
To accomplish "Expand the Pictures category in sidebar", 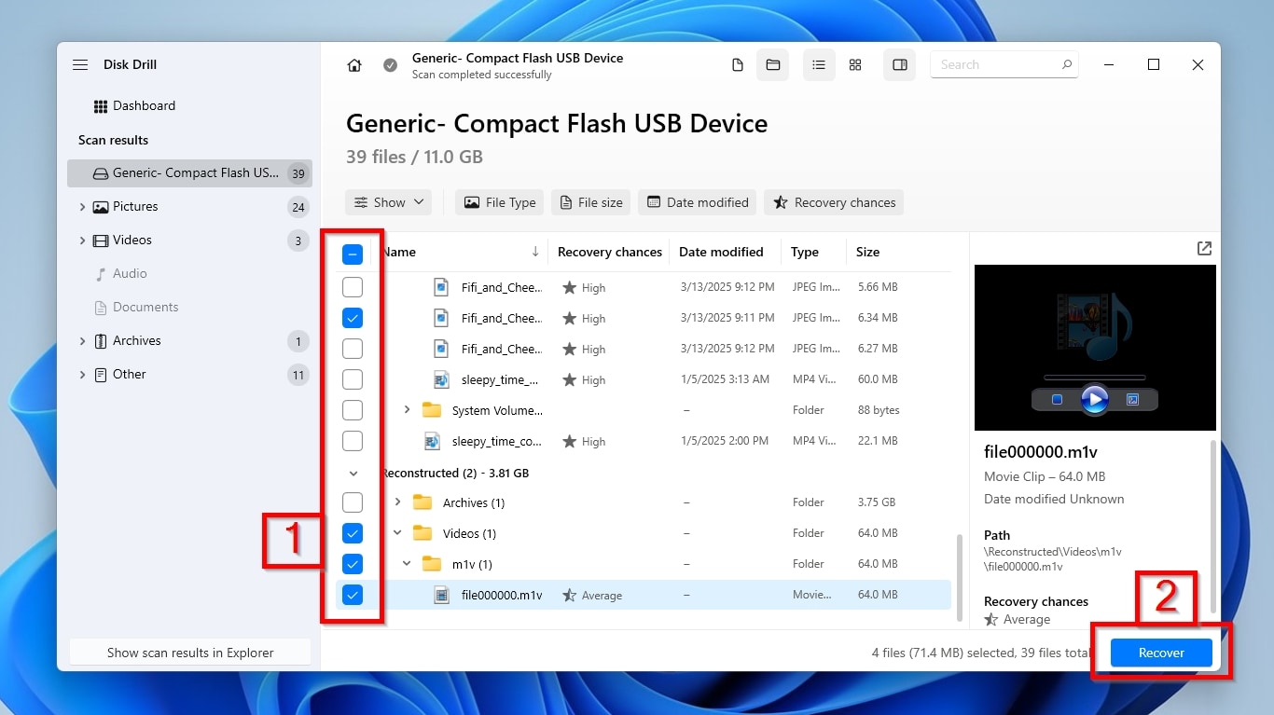I will pyautogui.click(x=82, y=207).
